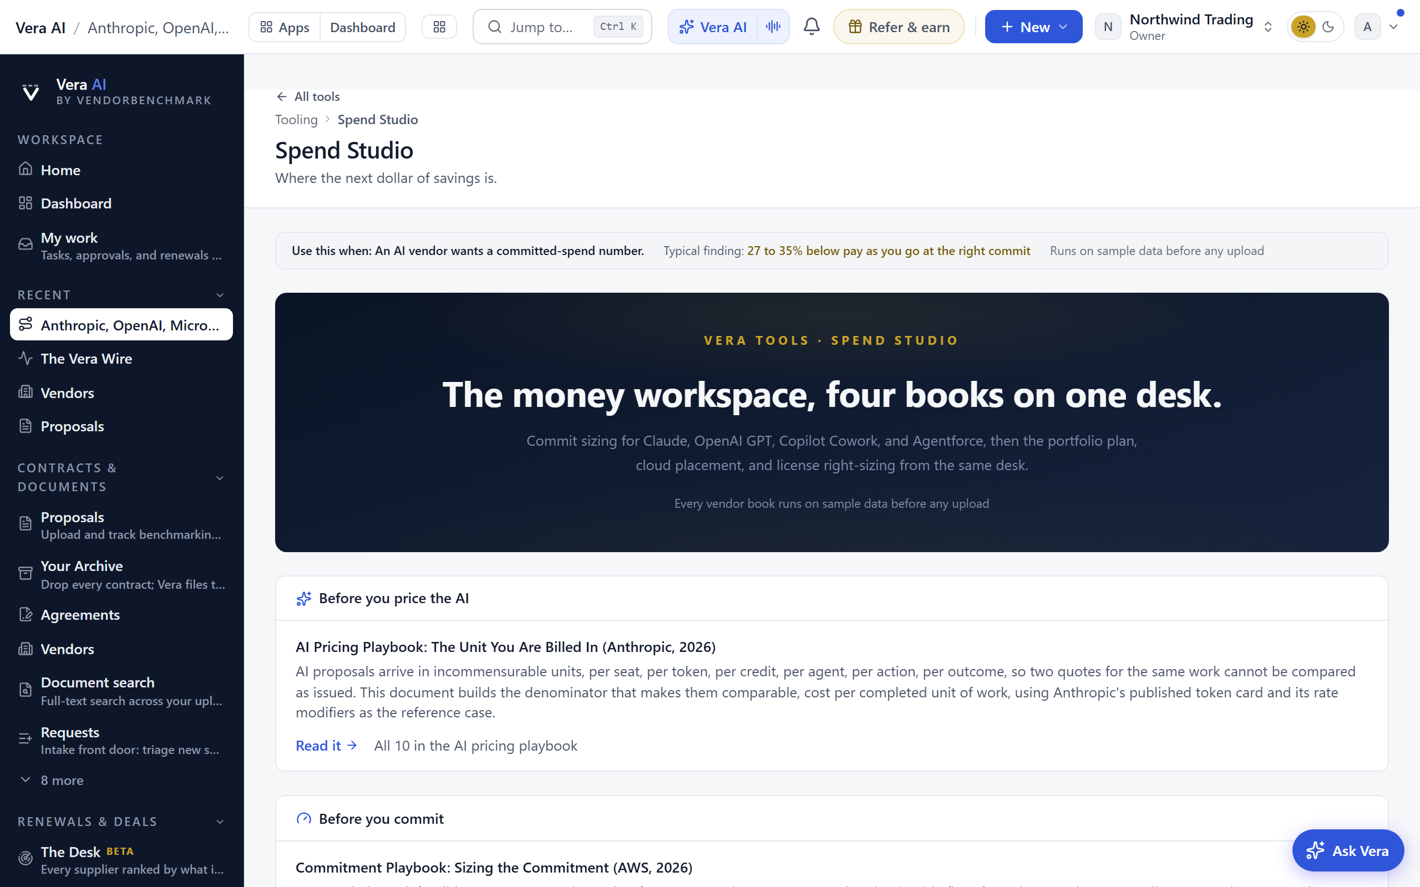This screenshot has height=887, width=1420.
Task: Switch to light theme with sun toggle
Action: 1303,27
